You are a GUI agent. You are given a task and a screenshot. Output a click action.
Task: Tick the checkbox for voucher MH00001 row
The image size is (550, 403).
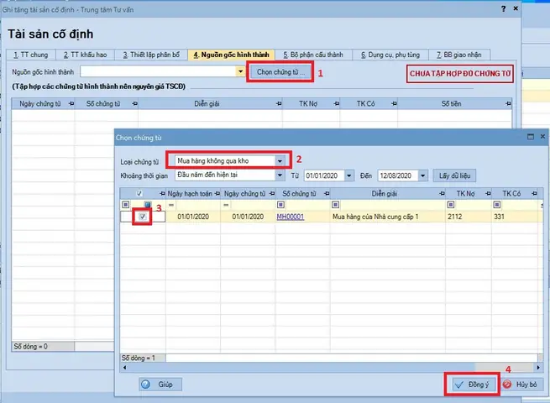tap(143, 217)
